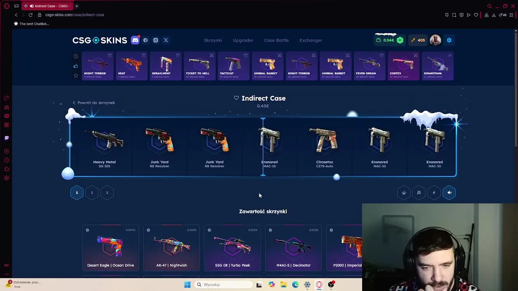Viewport: 518px width, 291px height.
Task: Click the Windows Start button
Action: (187, 285)
